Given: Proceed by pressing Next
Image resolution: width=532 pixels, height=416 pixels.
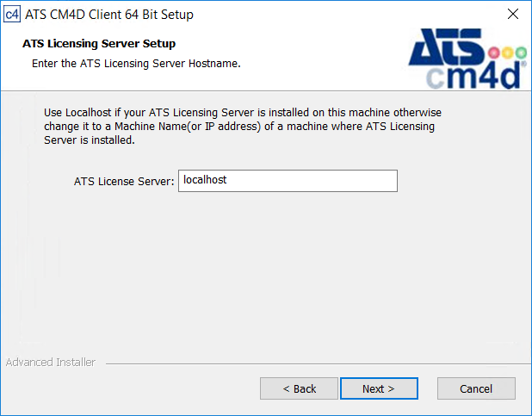Looking at the screenshot, I should pyautogui.click(x=379, y=388).
